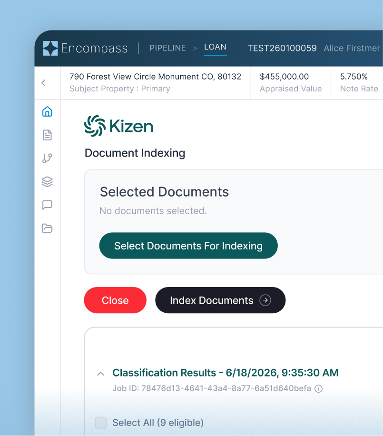Image resolution: width=383 pixels, height=436 pixels.
Task: Click Select Documents For Indexing button
Action: pos(188,246)
